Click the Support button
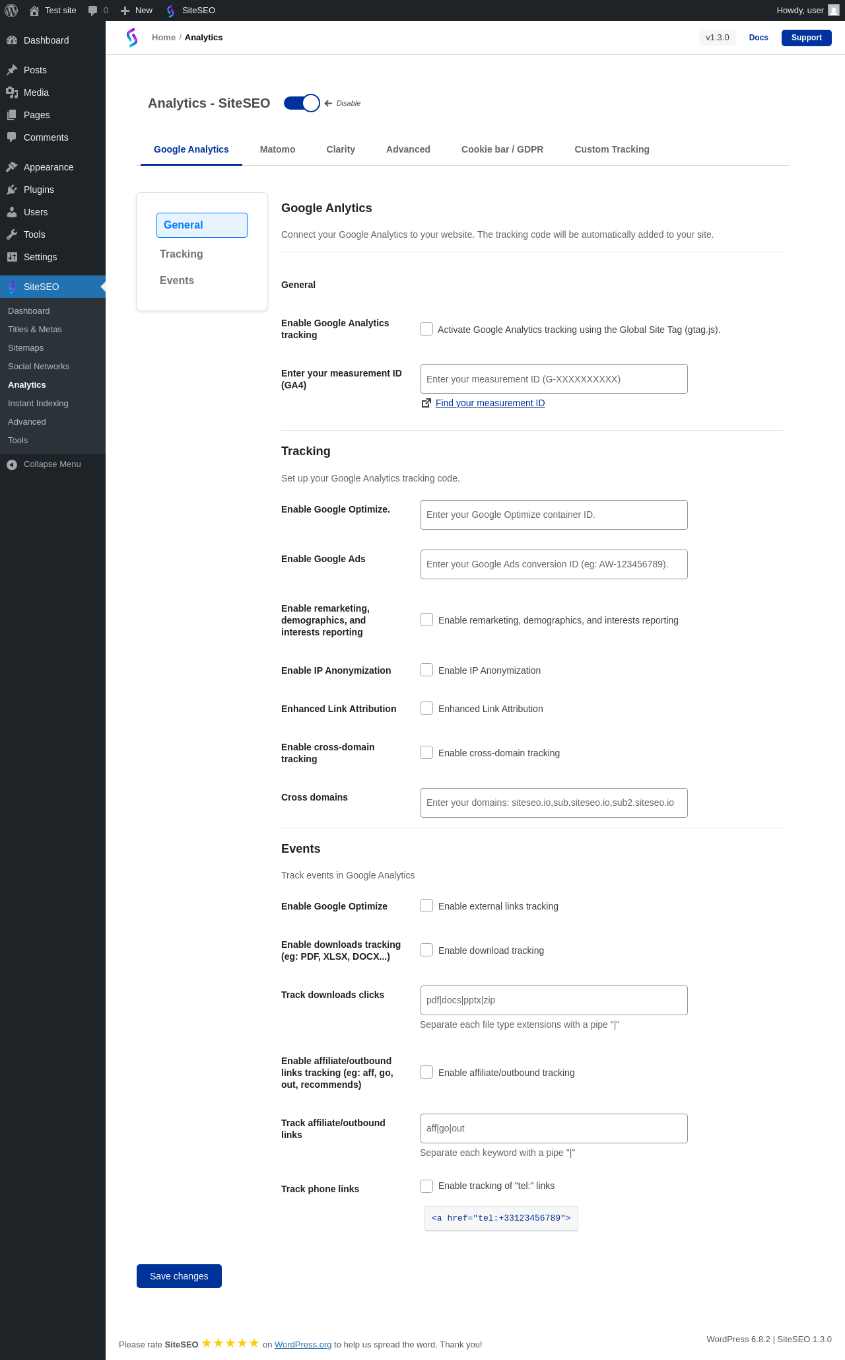The width and height of the screenshot is (845, 1360). (x=807, y=38)
